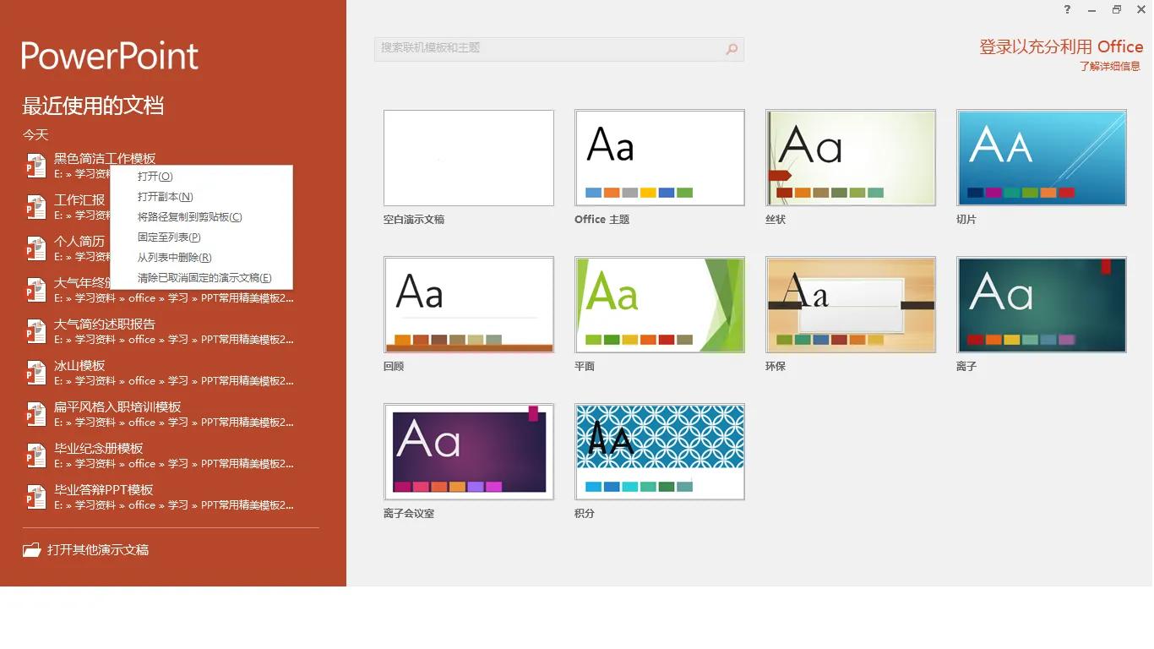Image resolution: width=1154 pixels, height=649 pixels.
Task: Click the help question mark icon
Action: click(1067, 9)
